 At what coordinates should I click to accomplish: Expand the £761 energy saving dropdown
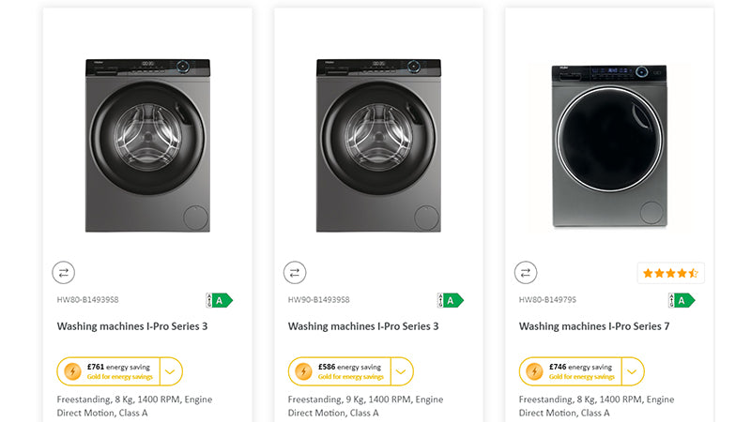(171, 371)
